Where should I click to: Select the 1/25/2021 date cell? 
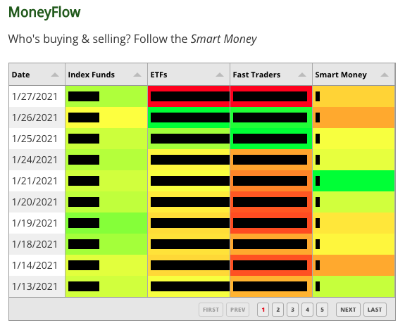click(37, 139)
